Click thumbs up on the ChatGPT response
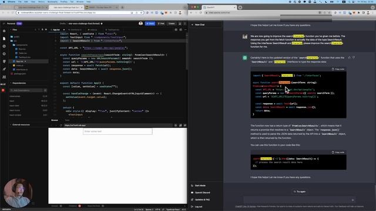The width and height of the screenshot is (376, 211). [x=350, y=57]
